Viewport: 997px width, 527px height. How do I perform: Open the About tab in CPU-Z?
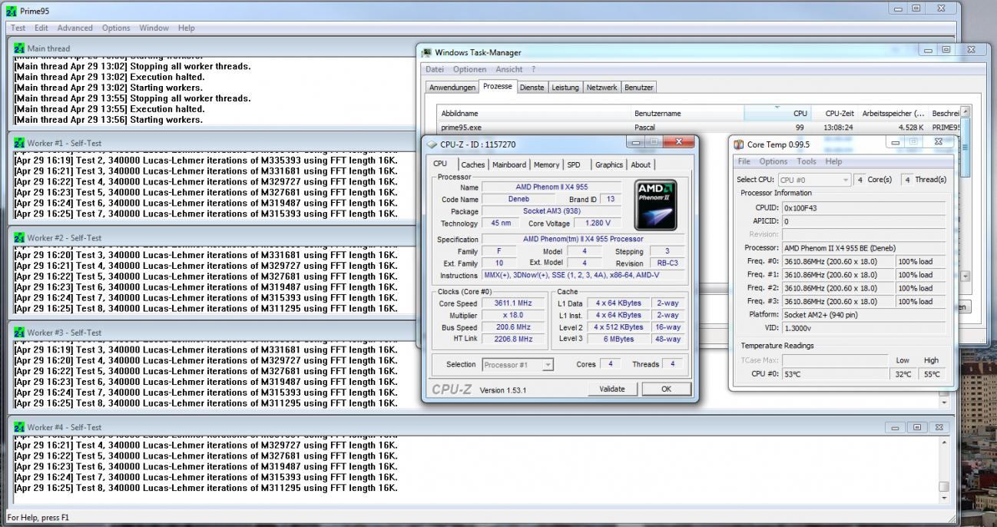[641, 164]
